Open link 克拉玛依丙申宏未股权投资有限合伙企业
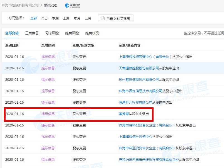 (x=149, y=160)
